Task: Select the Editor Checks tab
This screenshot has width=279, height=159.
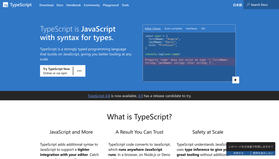Action: click(x=153, y=29)
